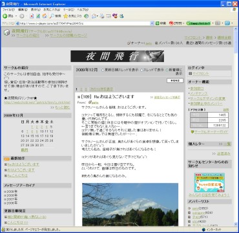
Task: Open the ツール menu
Action: click(x=68, y=10)
